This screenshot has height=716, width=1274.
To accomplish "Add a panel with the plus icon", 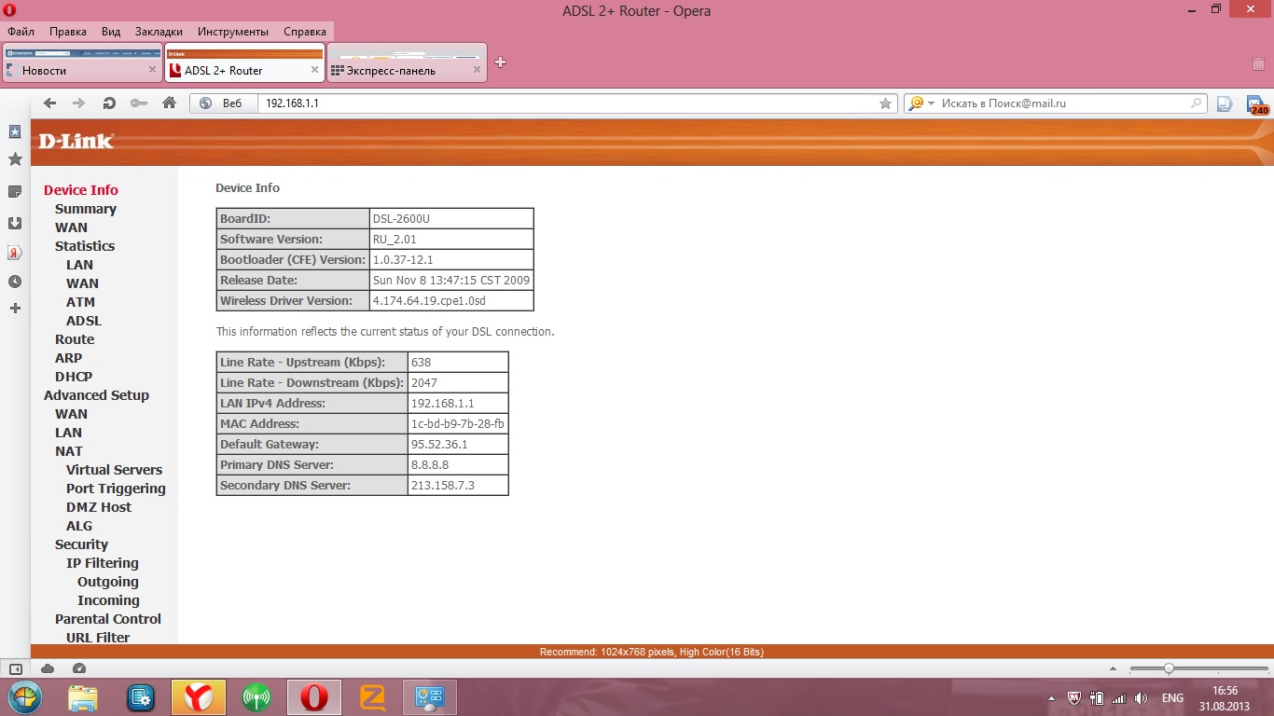I will 15,308.
